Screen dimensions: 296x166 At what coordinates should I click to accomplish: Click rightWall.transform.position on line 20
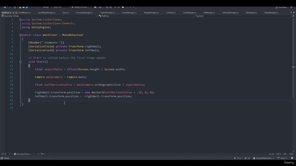tap(57, 92)
